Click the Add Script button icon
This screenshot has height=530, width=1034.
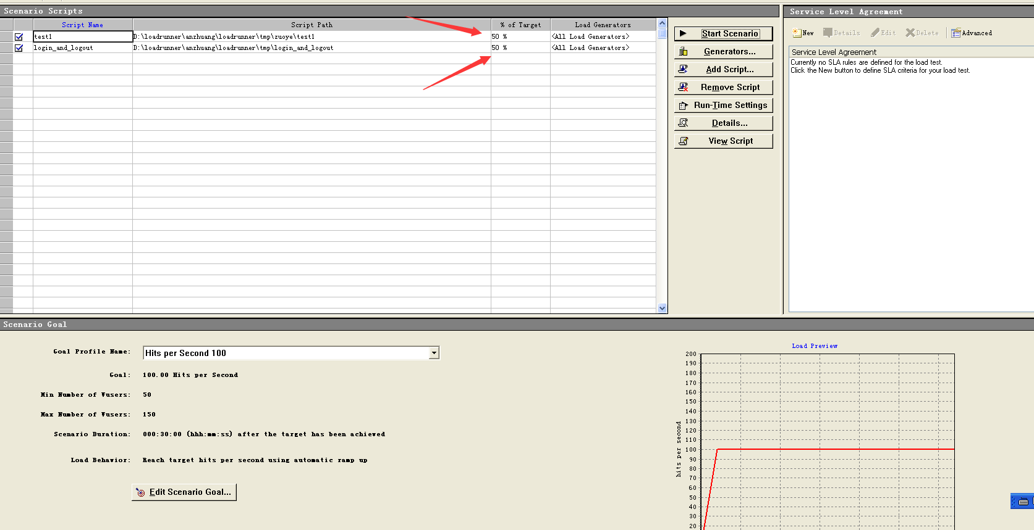[x=683, y=69]
